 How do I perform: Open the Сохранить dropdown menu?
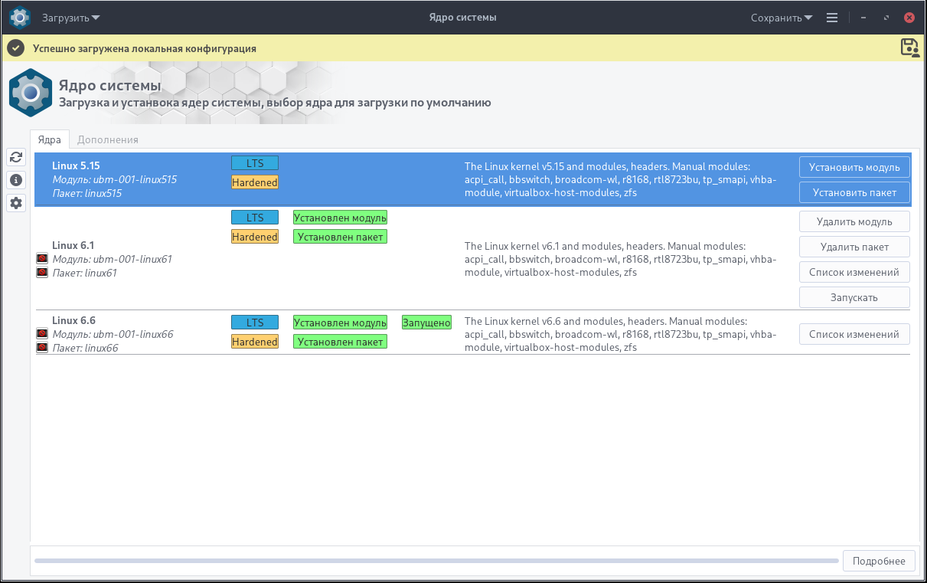782,18
